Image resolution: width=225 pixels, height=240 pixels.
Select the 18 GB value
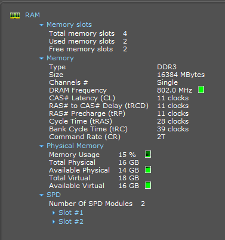click(x=129, y=178)
